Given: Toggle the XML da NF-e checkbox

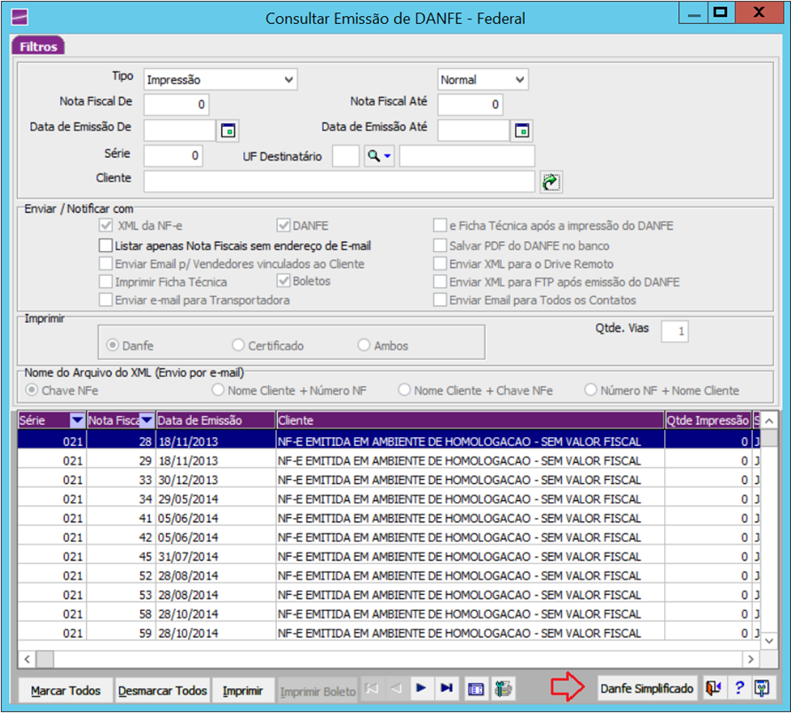Looking at the screenshot, I should tap(106, 225).
